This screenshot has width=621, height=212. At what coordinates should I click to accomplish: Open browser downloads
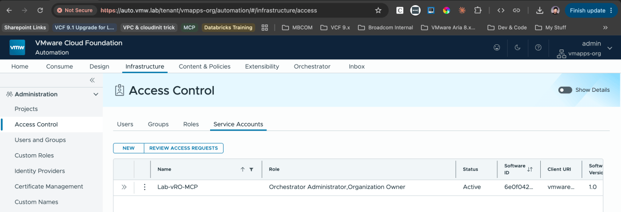coord(540,10)
